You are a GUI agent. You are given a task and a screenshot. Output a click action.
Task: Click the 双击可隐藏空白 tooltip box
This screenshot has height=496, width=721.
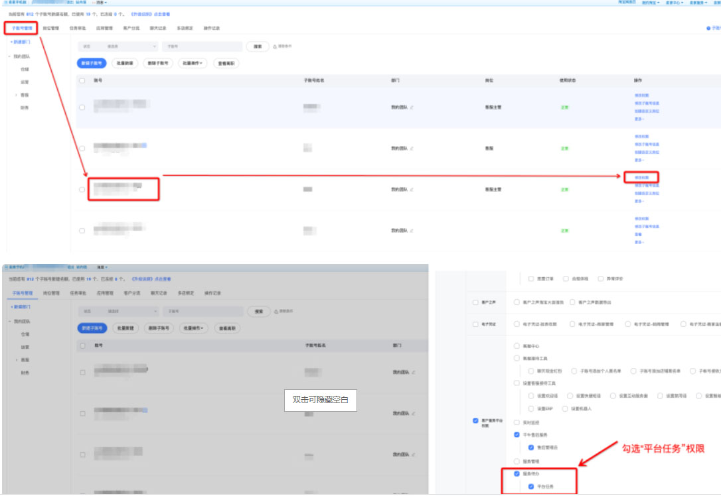pos(321,400)
